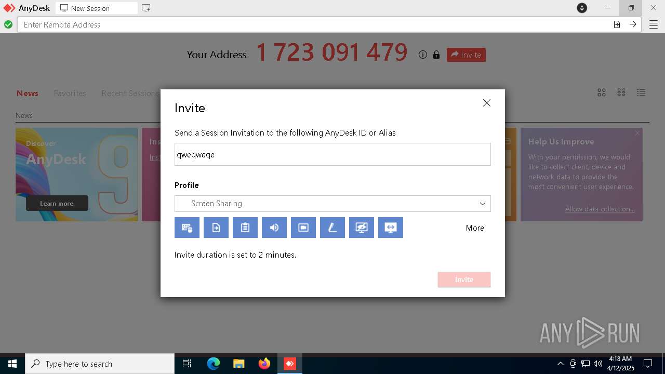
Task: Click the Allow data collection link
Action: [x=600, y=209]
